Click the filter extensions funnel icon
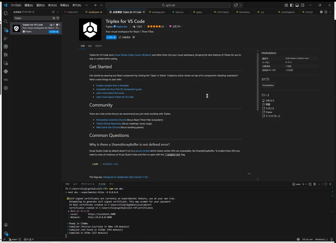The height and width of the screenshot is (243, 336). pos(58,18)
